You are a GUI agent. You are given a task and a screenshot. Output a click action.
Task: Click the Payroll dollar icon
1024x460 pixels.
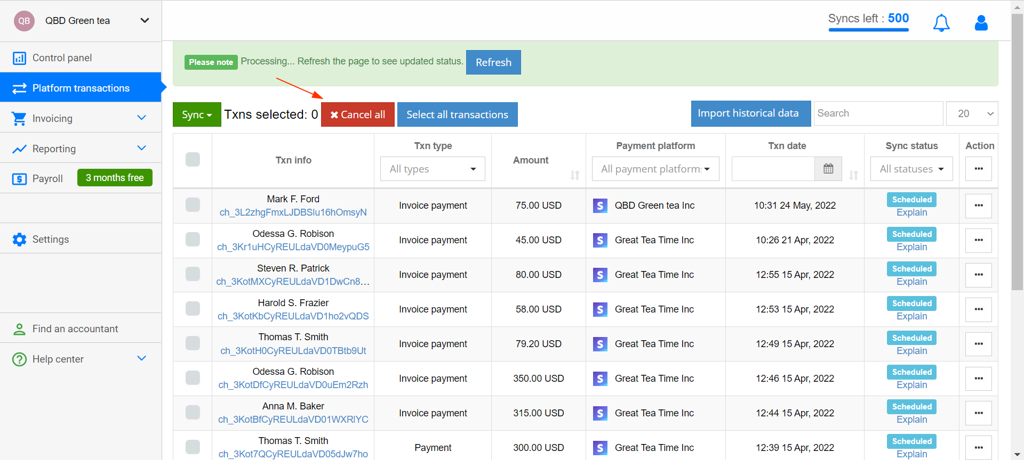19,179
